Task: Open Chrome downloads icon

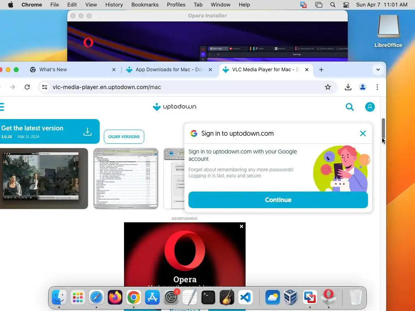Action: click(x=348, y=87)
